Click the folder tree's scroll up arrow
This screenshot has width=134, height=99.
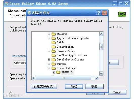tap(101, 34)
